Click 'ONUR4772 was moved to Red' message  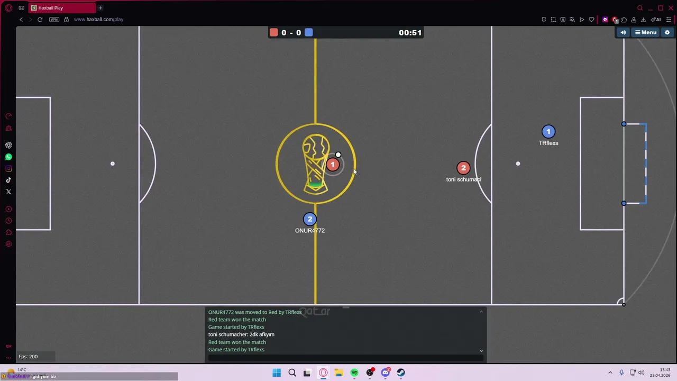pyautogui.click(x=255, y=312)
